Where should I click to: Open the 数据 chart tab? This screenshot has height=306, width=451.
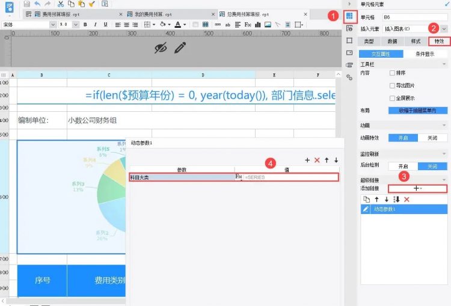392,41
